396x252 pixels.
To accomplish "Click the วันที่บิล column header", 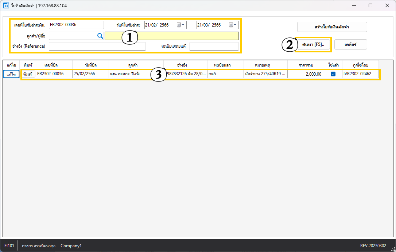I will pos(90,65).
